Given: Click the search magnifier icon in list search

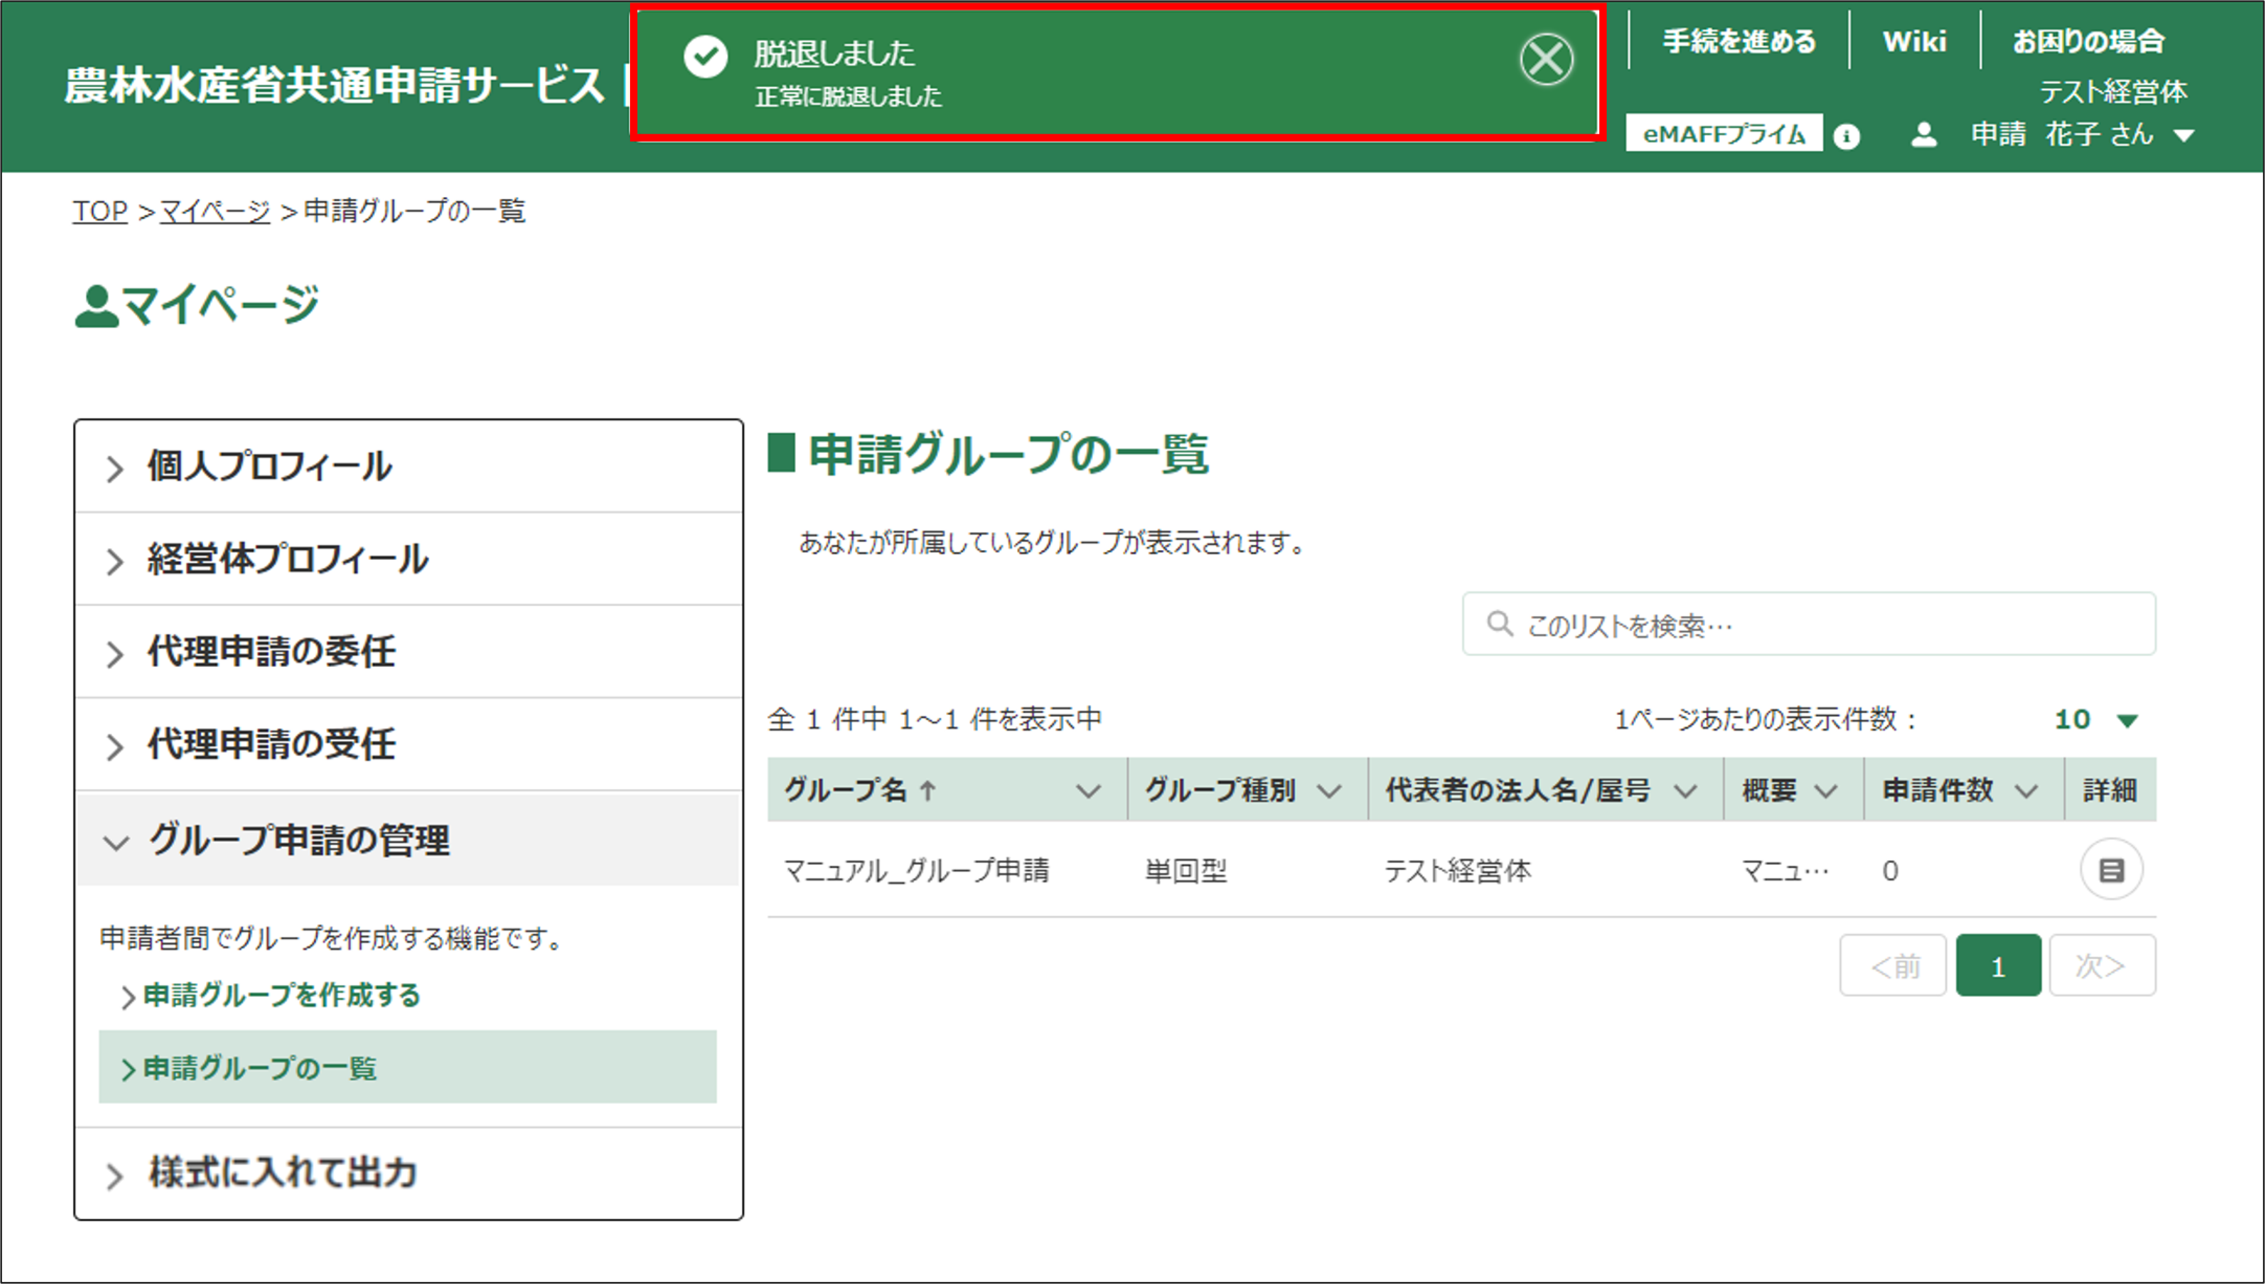Looking at the screenshot, I should (x=1499, y=624).
